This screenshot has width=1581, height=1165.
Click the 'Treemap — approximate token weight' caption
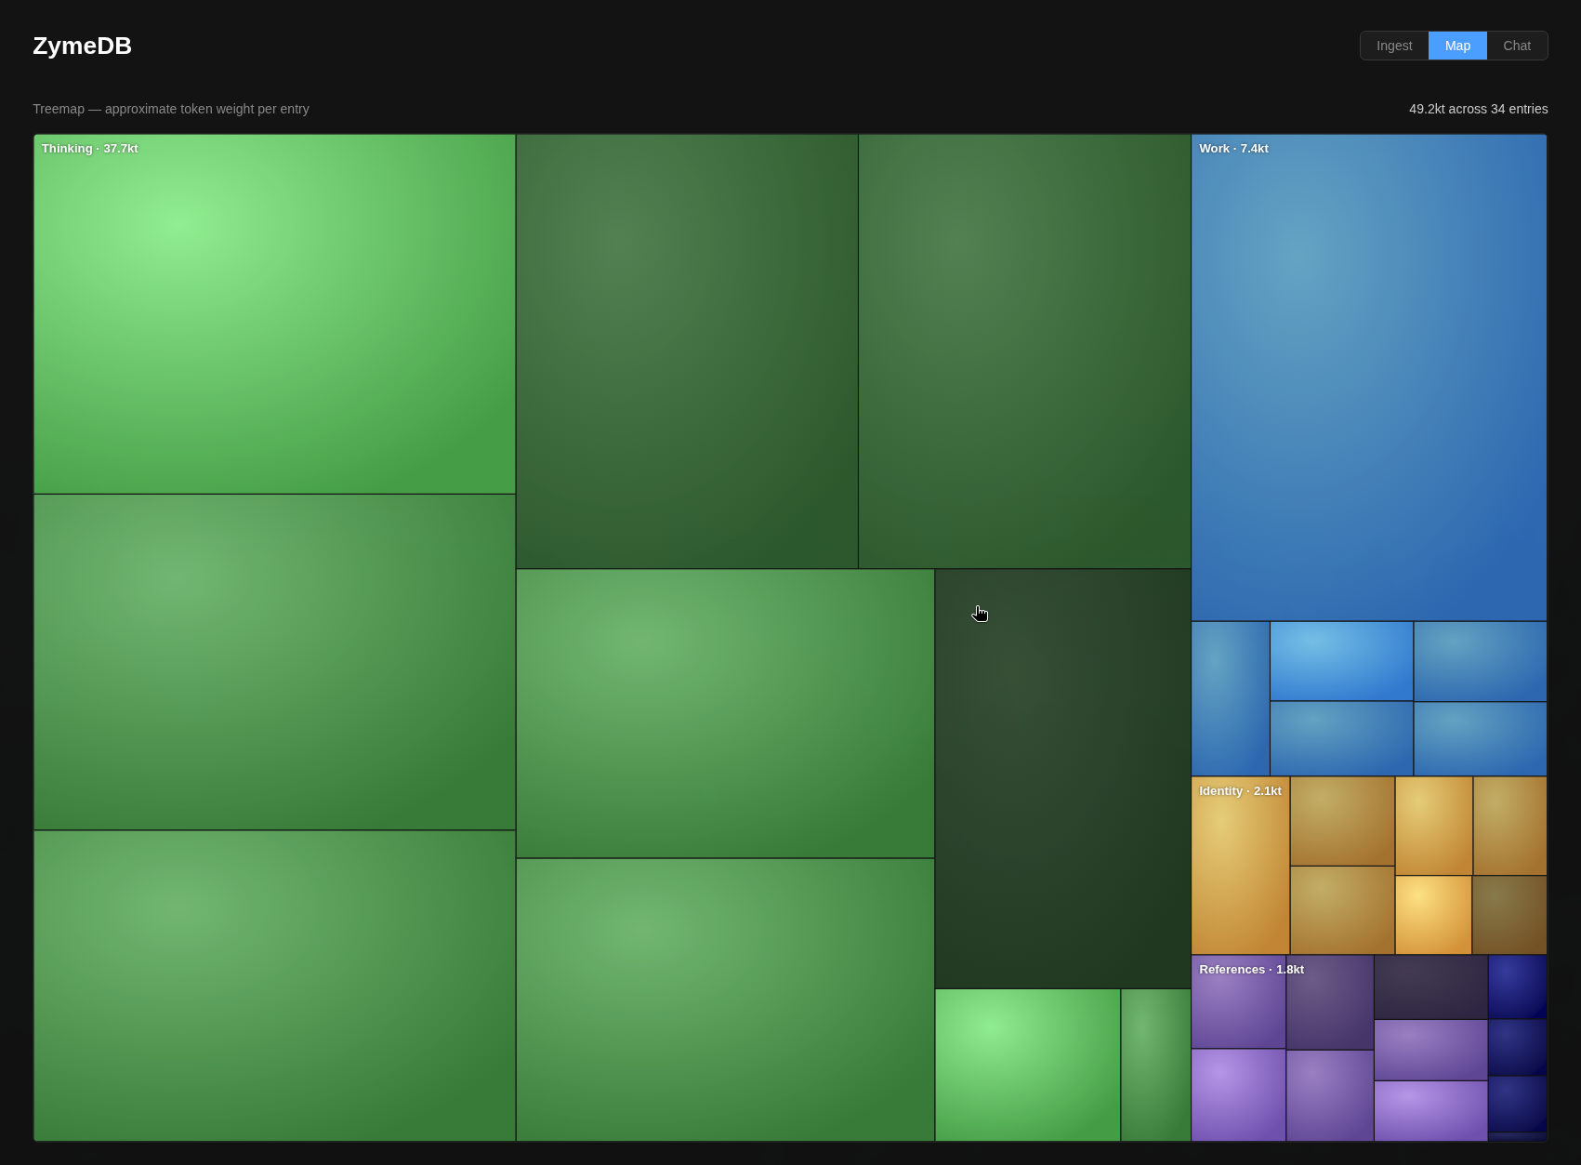click(171, 109)
